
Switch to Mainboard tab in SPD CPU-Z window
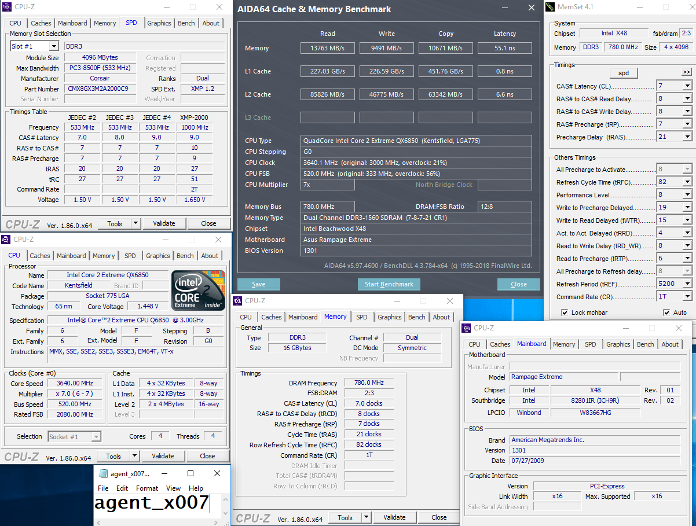(72, 23)
